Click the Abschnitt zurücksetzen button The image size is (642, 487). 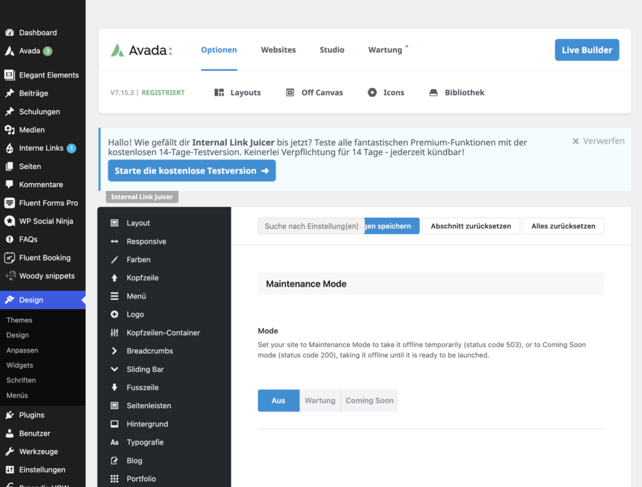[471, 226]
